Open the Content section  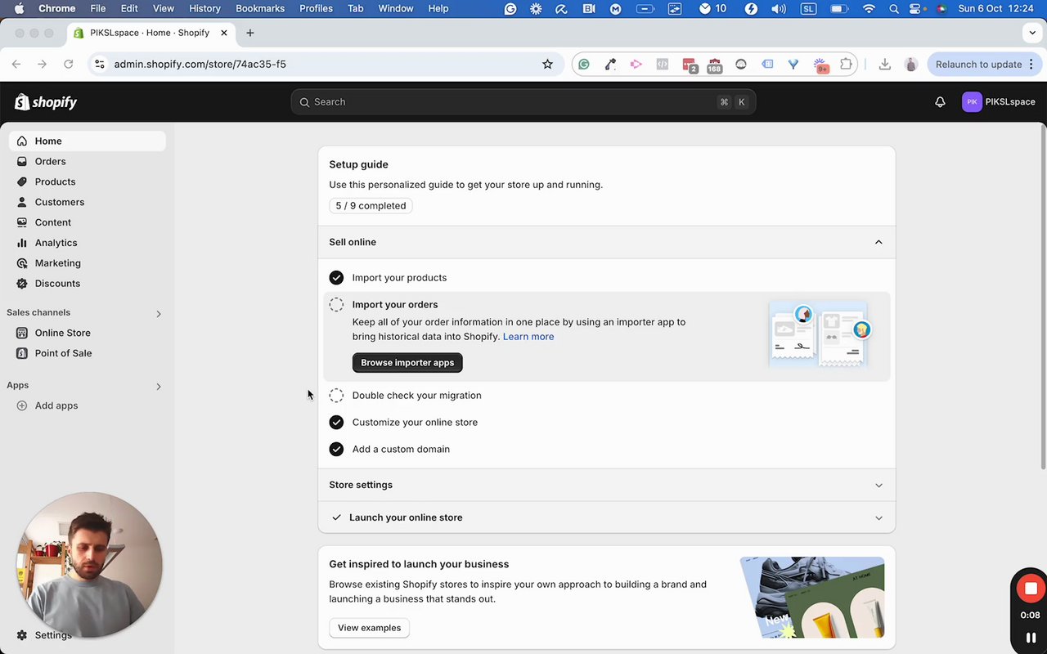[x=87, y=222]
